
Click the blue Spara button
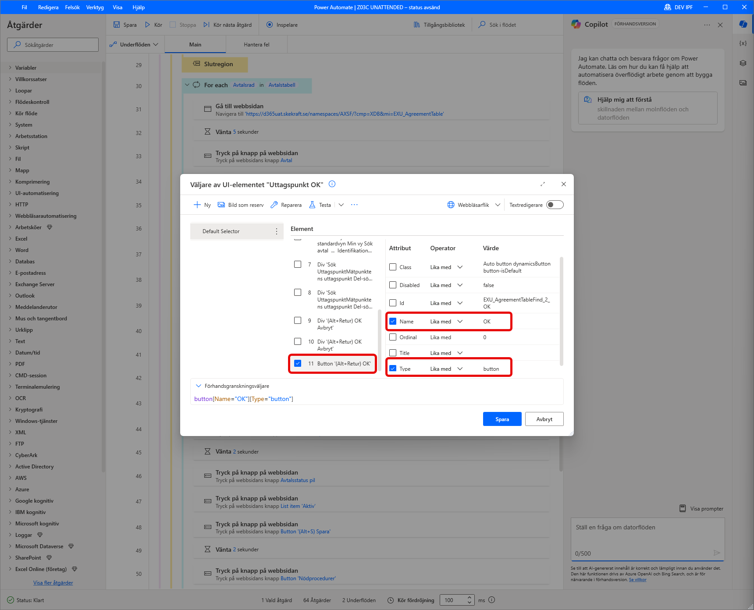(x=502, y=419)
